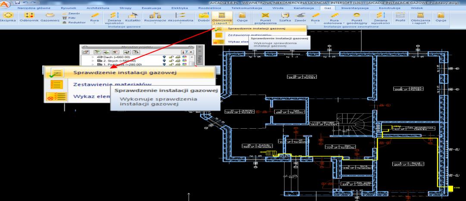Screen dimensions: 466x201
Task: Toggle visibility bulb of 2. Strych storey
Action: (x=164, y=61)
